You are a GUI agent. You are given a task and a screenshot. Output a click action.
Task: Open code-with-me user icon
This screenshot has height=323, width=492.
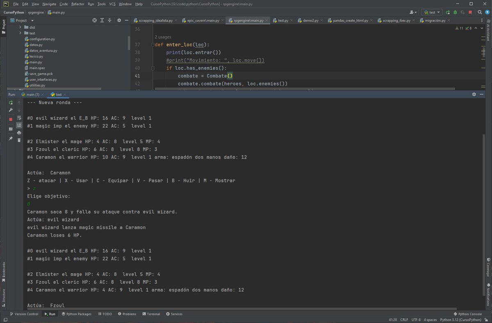(412, 12)
